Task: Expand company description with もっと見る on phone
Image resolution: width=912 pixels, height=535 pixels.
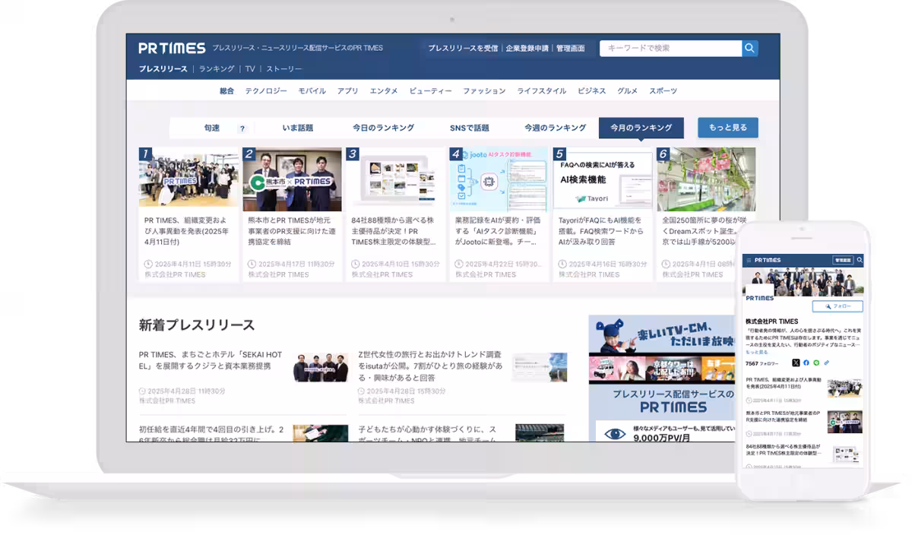Action: [x=756, y=353]
